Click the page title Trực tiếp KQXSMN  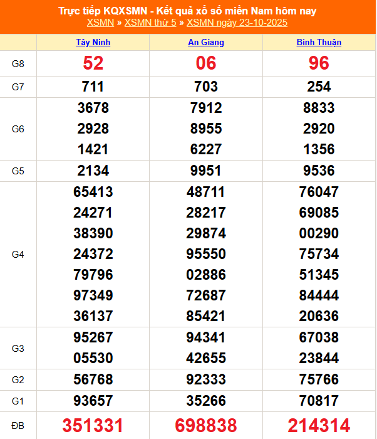tap(187, 11)
